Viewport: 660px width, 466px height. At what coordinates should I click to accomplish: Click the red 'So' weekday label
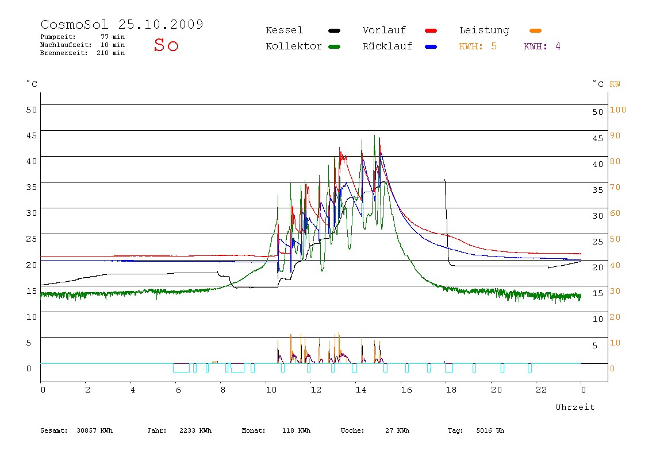[166, 45]
